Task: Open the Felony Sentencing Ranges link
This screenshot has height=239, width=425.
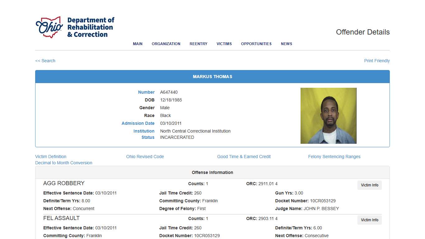Action: click(x=334, y=157)
